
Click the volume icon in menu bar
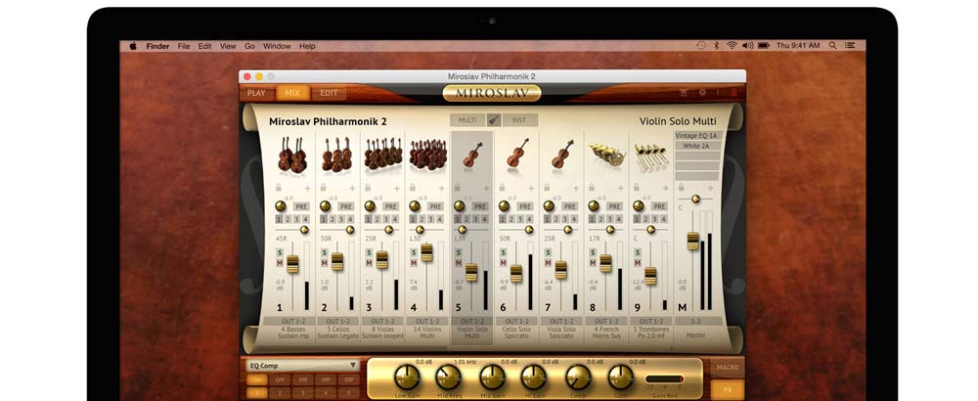pyautogui.click(x=748, y=46)
